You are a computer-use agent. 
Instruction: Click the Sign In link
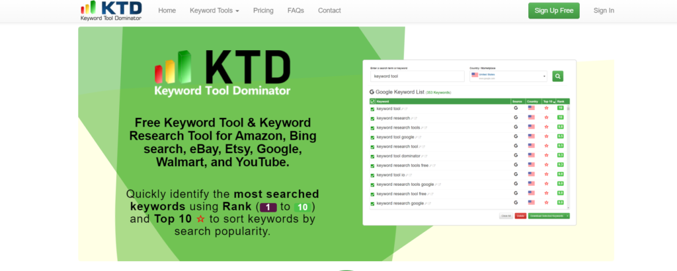[604, 11]
